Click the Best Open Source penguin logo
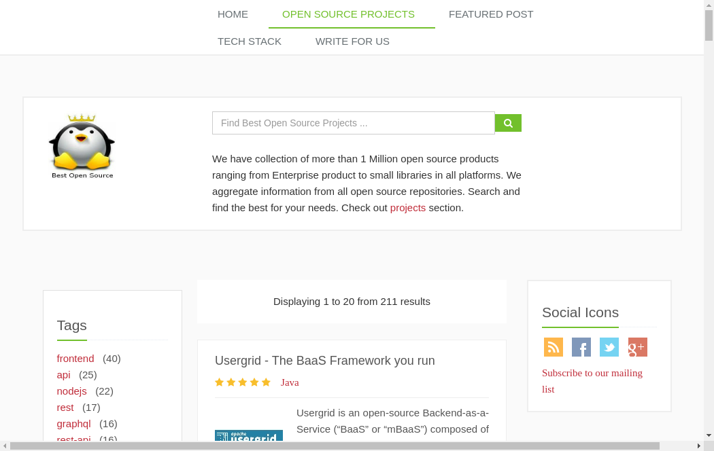 pyautogui.click(x=82, y=146)
